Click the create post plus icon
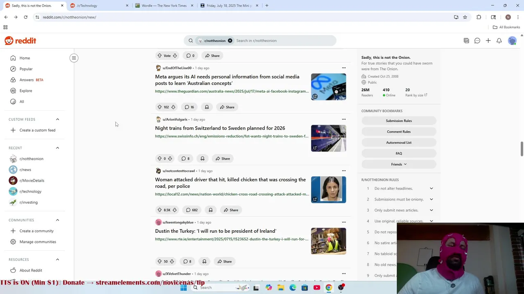The image size is (524, 294). (x=488, y=40)
